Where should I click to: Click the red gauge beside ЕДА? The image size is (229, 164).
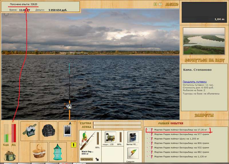point(13,133)
